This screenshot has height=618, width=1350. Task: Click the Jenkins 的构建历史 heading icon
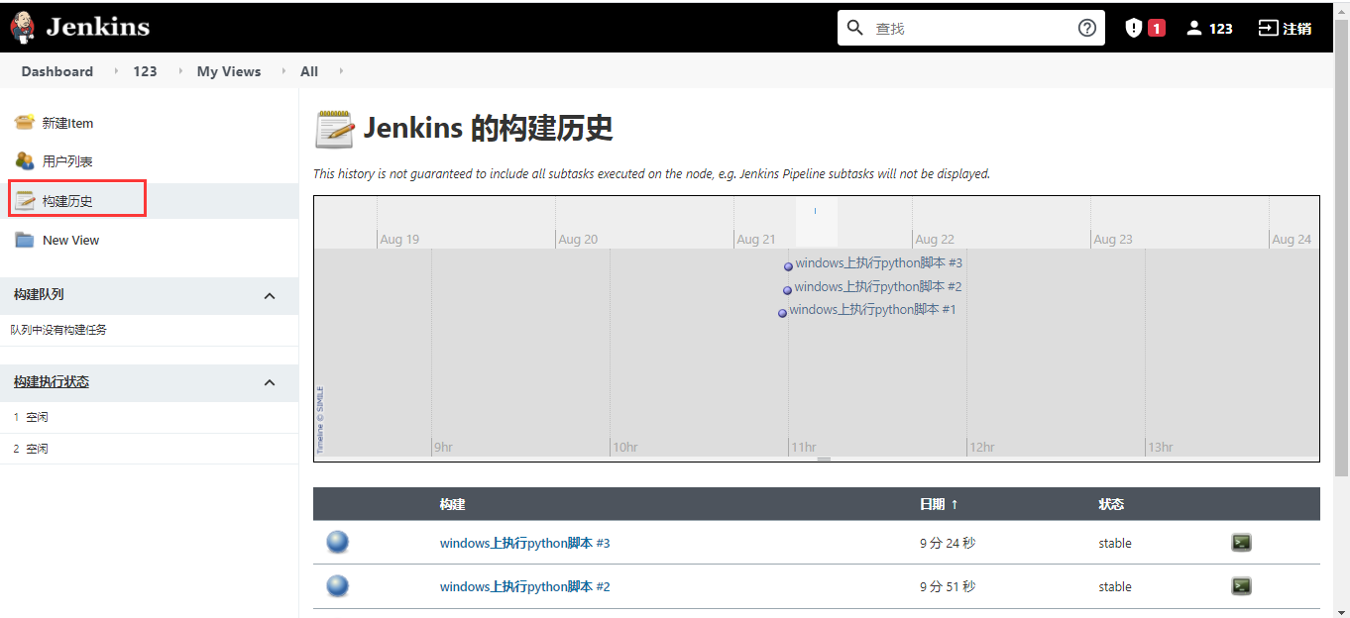point(334,129)
